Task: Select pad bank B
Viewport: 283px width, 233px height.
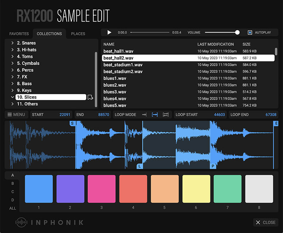Action: pos(12,184)
